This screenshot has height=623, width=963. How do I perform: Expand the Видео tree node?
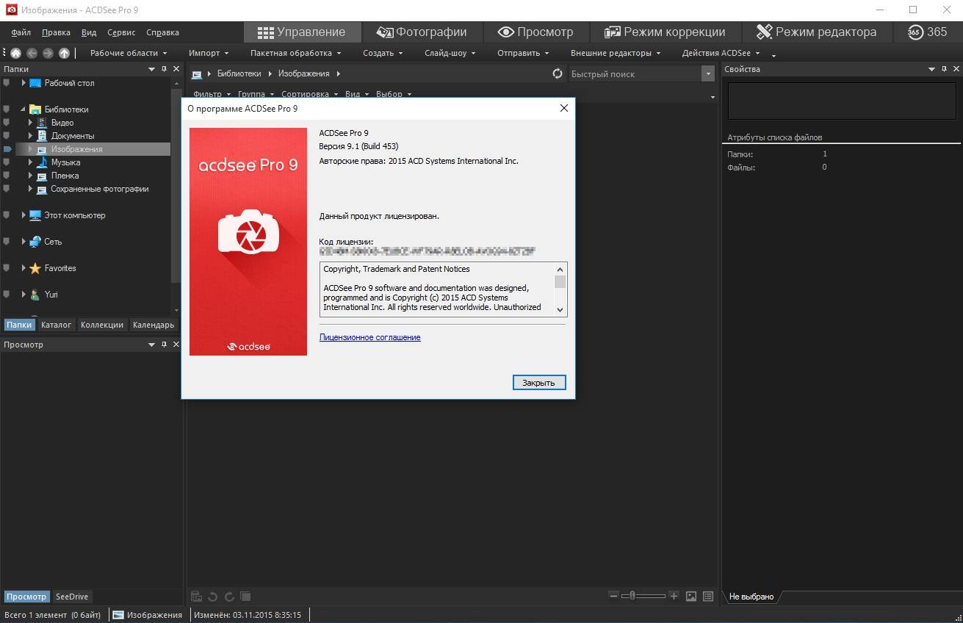coord(31,123)
